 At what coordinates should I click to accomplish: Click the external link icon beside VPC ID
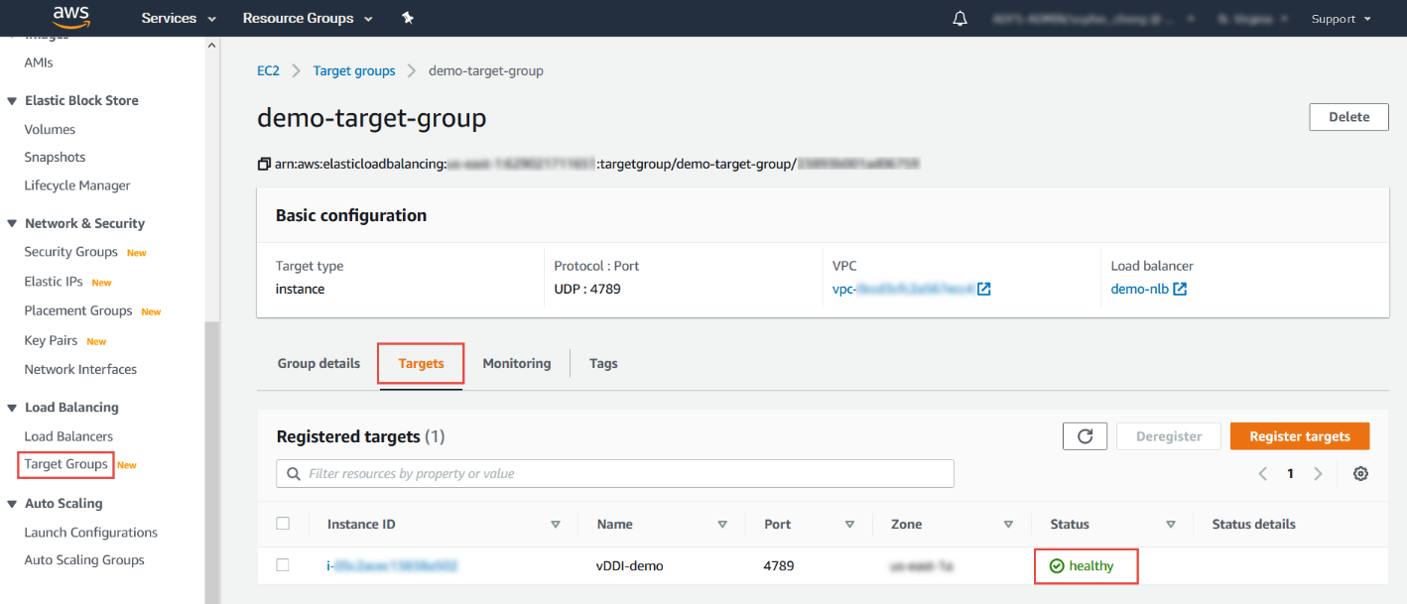[x=984, y=290]
